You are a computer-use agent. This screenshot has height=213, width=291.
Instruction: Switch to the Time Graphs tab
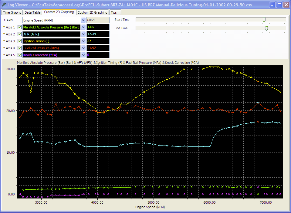(12, 12)
